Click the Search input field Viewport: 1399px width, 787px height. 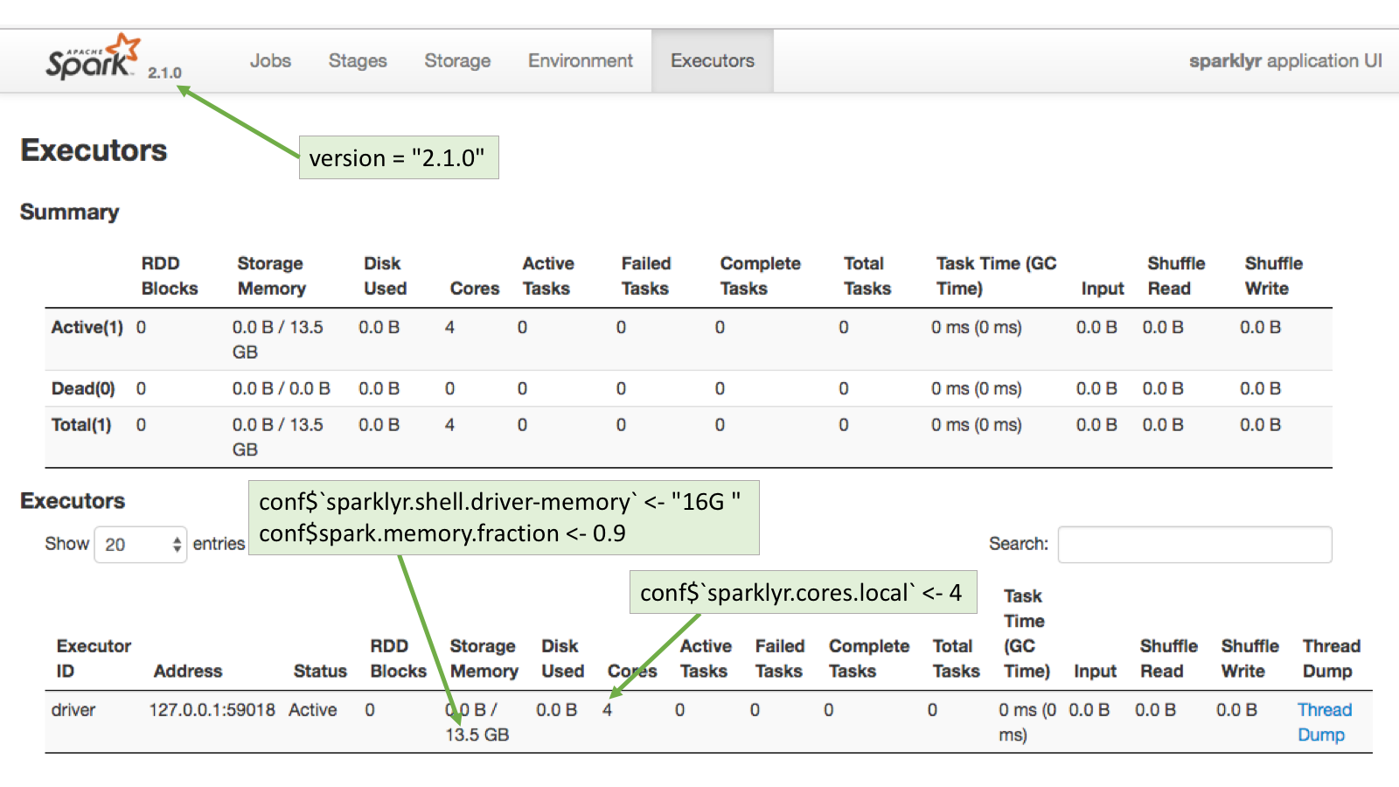point(1194,545)
